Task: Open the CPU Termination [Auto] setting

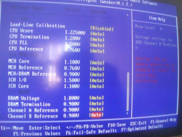Action: click(97, 40)
